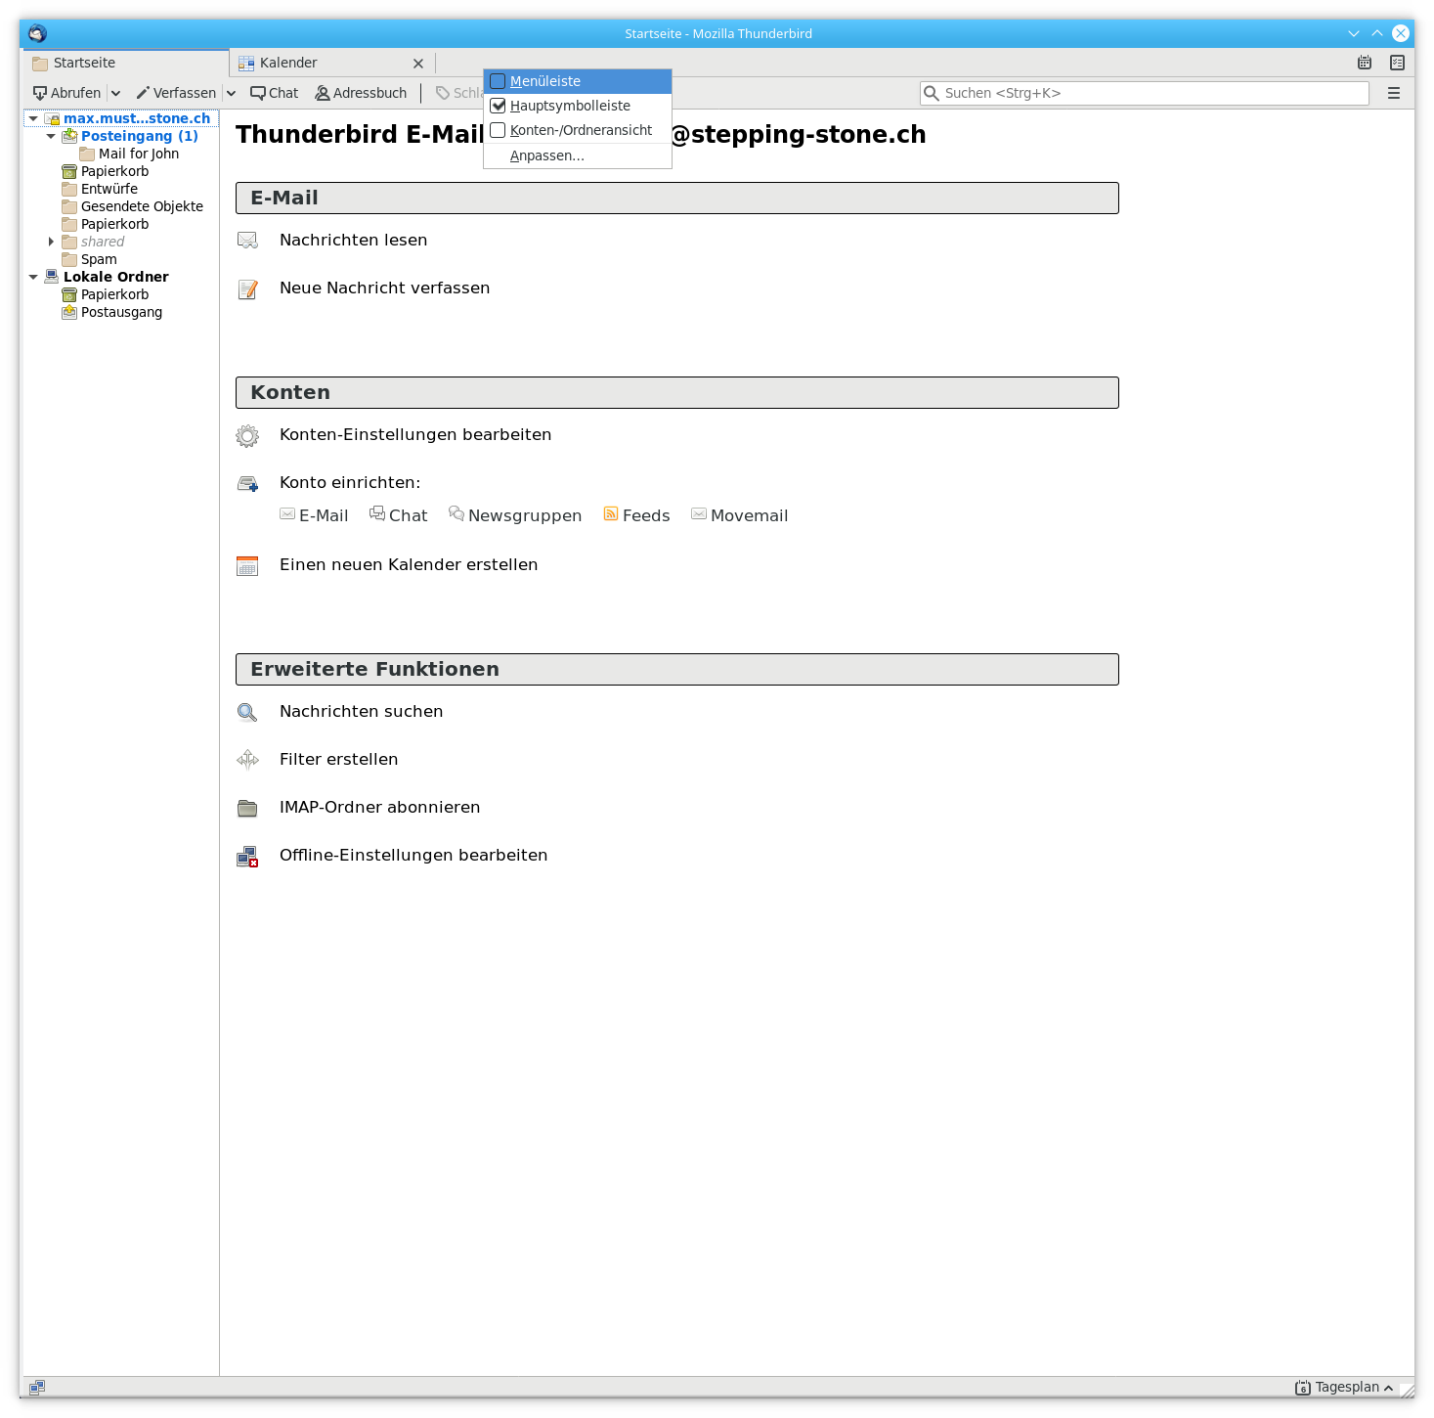This screenshot has height=1418, width=1434.
Task: Close the Kalender tab
Action: point(418,64)
